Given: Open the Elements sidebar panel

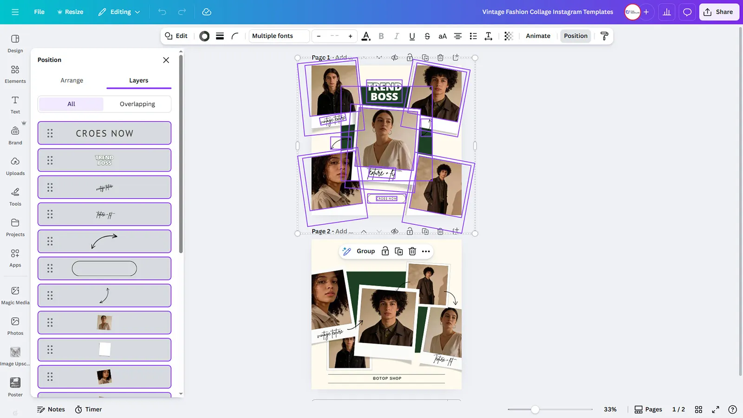Looking at the screenshot, I should [15, 74].
